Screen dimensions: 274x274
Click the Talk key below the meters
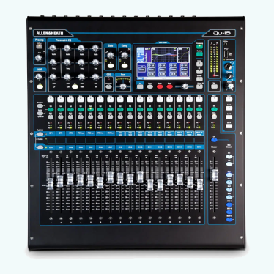(214, 86)
